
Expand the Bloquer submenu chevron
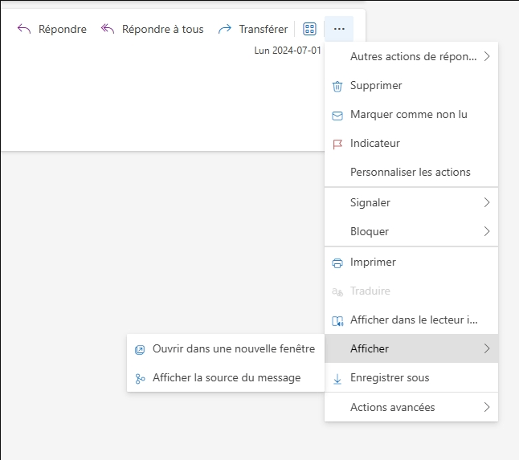coord(487,231)
